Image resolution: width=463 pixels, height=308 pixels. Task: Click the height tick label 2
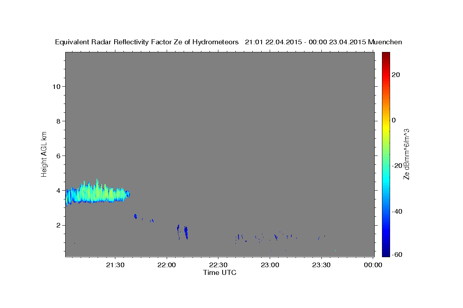pos(58,225)
